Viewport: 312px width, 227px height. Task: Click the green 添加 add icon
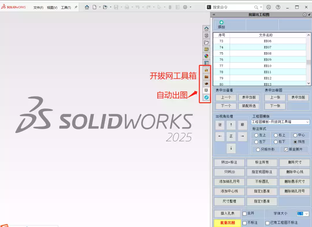pos(221,23)
